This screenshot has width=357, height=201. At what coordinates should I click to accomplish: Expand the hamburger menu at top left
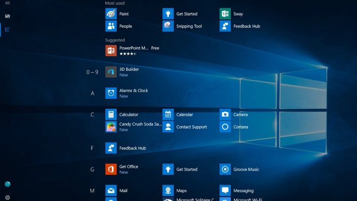point(7,3)
